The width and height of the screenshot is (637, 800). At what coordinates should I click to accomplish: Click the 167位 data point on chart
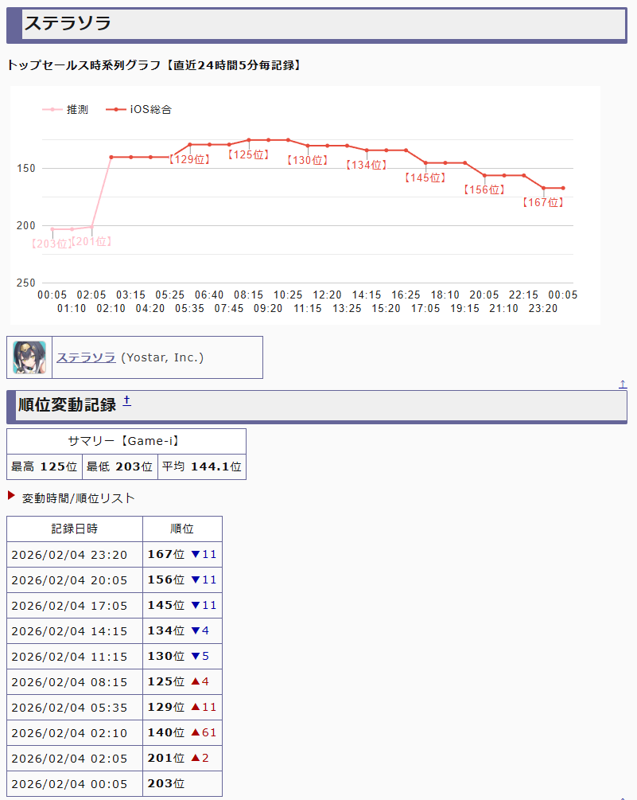pyautogui.click(x=544, y=188)
